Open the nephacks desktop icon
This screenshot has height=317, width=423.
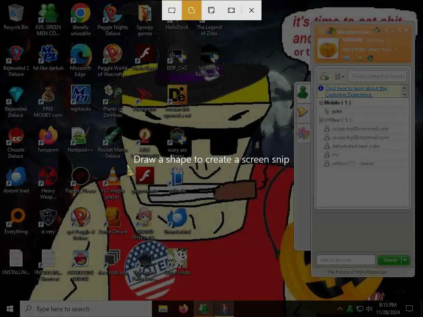click(x=81, y=98)
